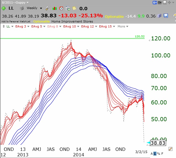Click the printer icon next to LL
Screen dimensions: 176x158
pos(22,9)
